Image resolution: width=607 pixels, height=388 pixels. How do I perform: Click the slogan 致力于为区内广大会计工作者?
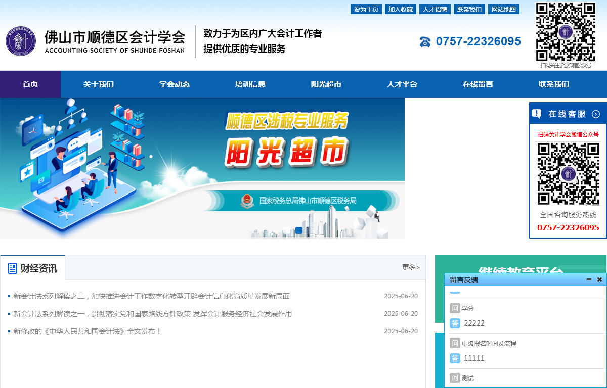coord(263,34)
